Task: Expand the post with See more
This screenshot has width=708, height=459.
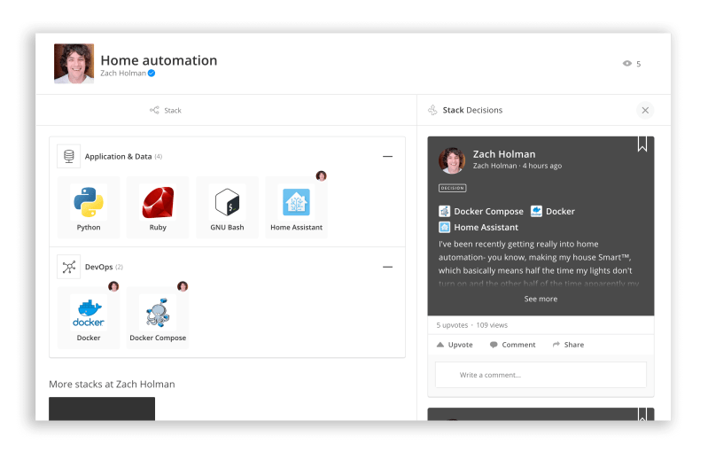Action: coord(541,299)
